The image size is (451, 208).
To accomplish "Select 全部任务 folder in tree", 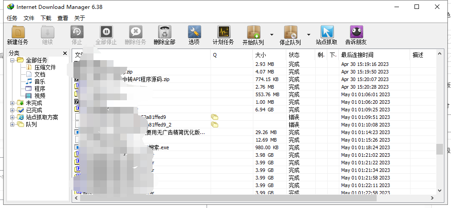I will click(x=37, y=60).
